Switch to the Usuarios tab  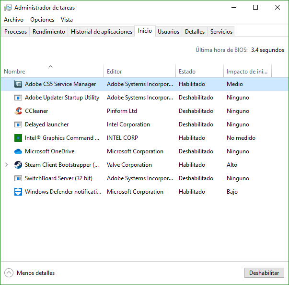coord(168,32)
